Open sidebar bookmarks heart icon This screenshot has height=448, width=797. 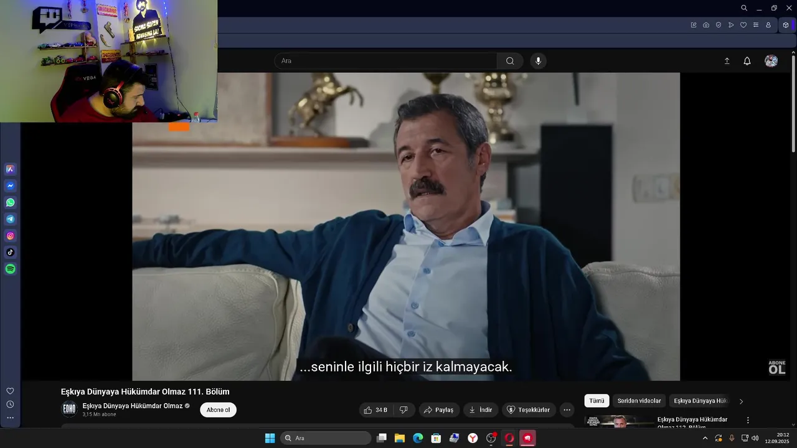10,391
